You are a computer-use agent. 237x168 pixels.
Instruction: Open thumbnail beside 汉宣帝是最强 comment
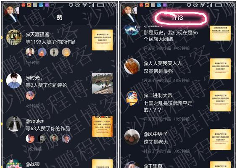pyautogui.click(x=220, y=69)
